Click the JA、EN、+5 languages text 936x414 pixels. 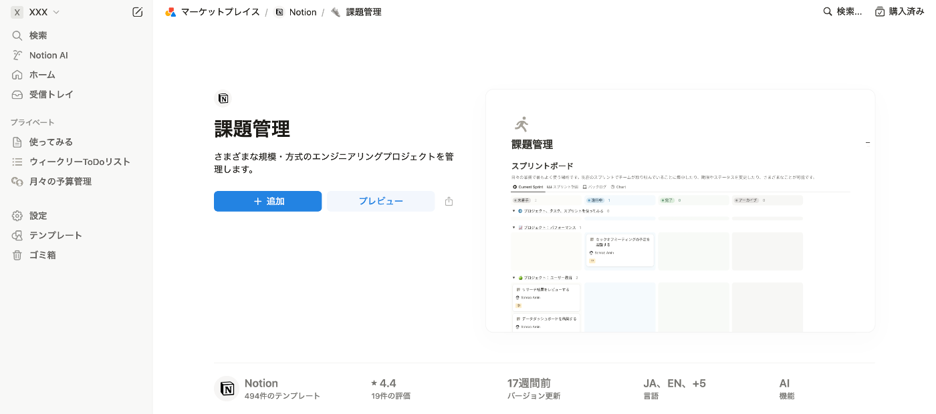(675, 383)
